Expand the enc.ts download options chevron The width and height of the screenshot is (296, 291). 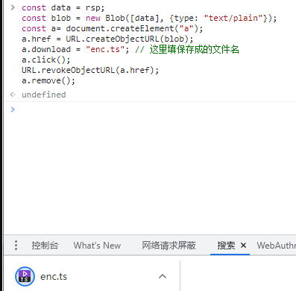[x=163, y=276]
